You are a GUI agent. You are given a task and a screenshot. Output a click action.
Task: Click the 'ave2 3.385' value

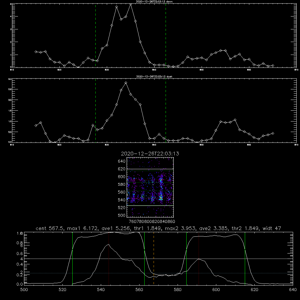point(214,228)
